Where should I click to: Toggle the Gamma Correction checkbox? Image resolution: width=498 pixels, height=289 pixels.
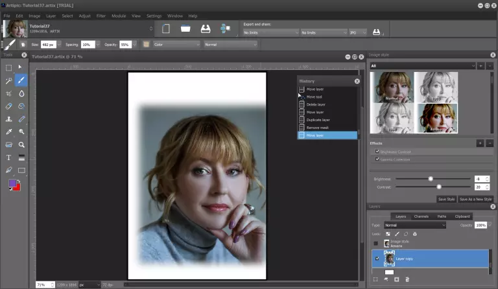coord(377,159)
